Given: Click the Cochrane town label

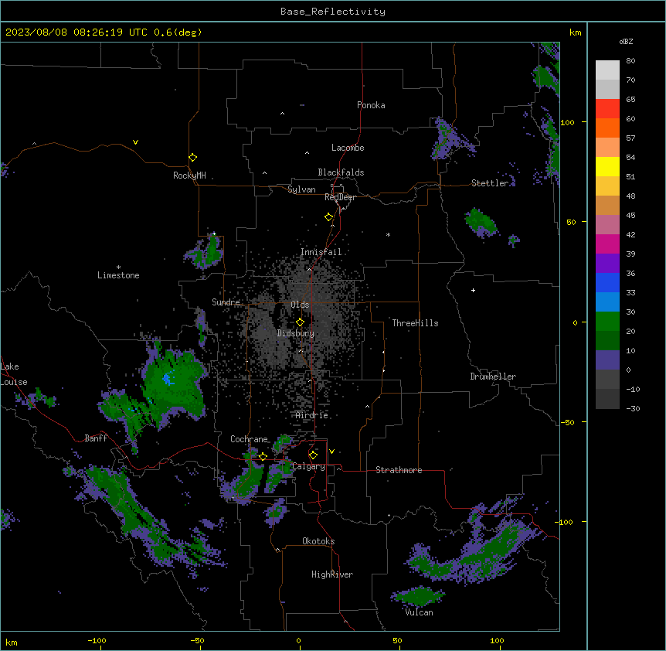Looking at the screenshot, I should click(249, 439).
